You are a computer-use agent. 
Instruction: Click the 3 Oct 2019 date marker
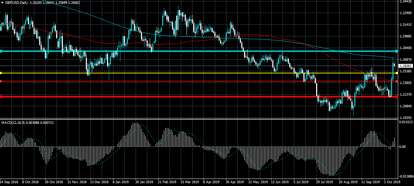point(392,182)
